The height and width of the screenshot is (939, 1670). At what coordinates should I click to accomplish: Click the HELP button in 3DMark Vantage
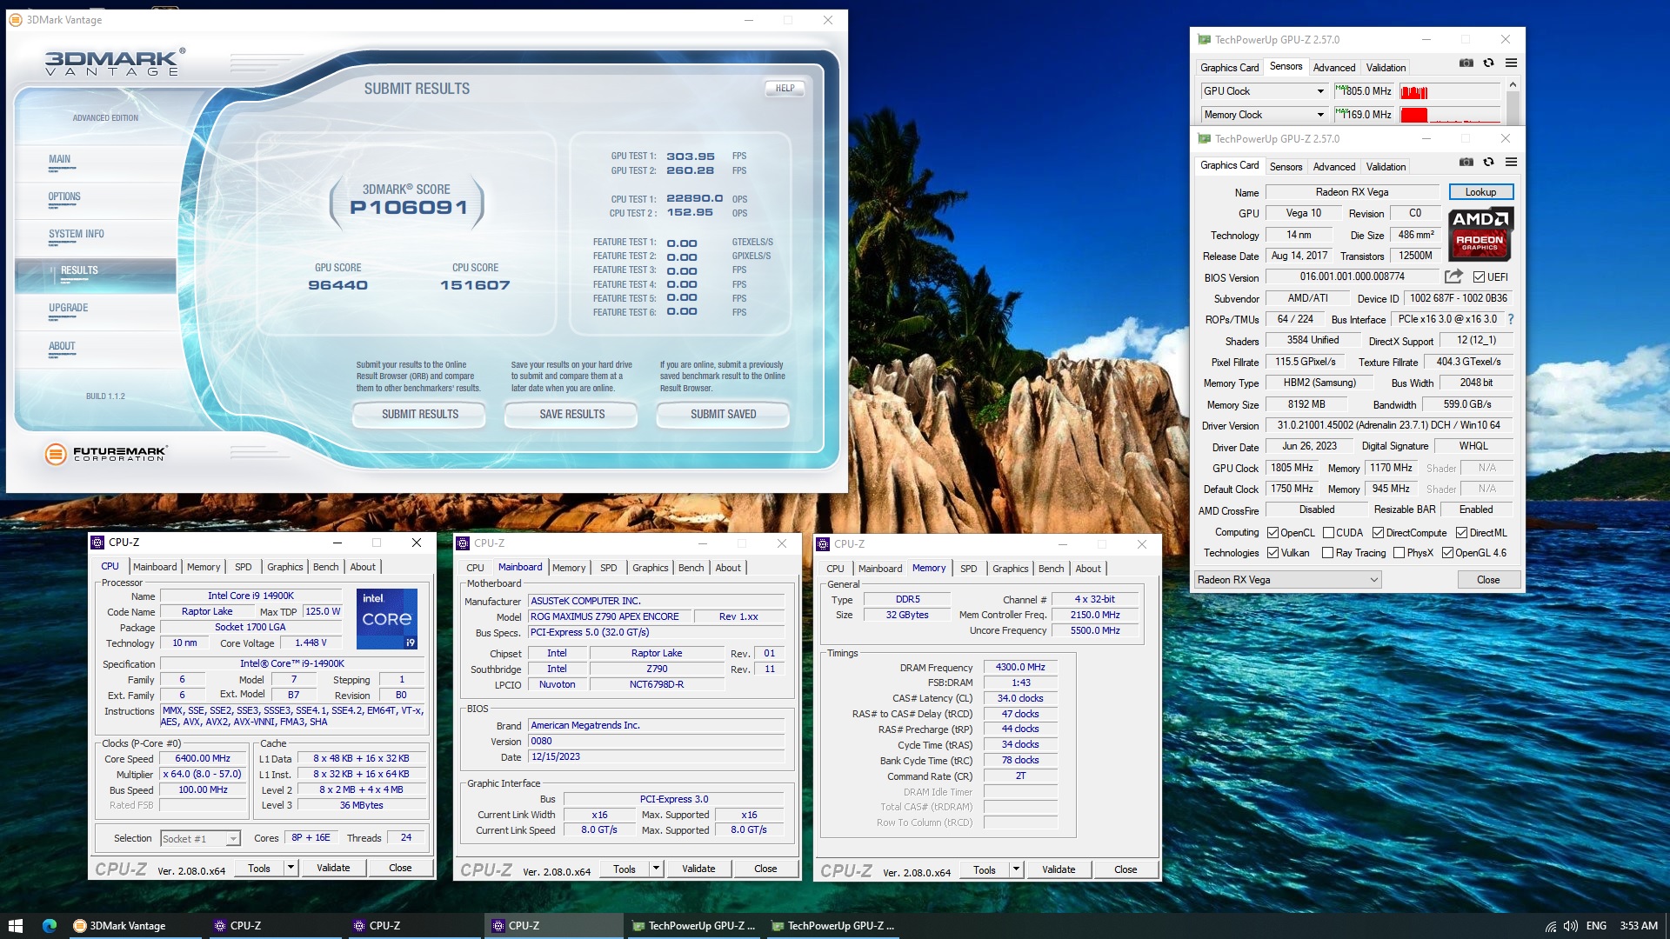coord(785,88)
